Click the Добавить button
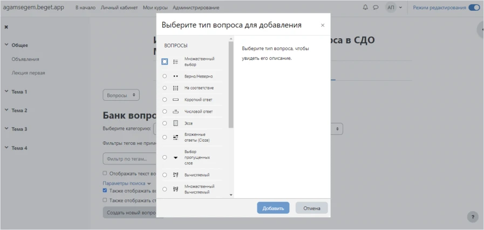 click(273, 208)
